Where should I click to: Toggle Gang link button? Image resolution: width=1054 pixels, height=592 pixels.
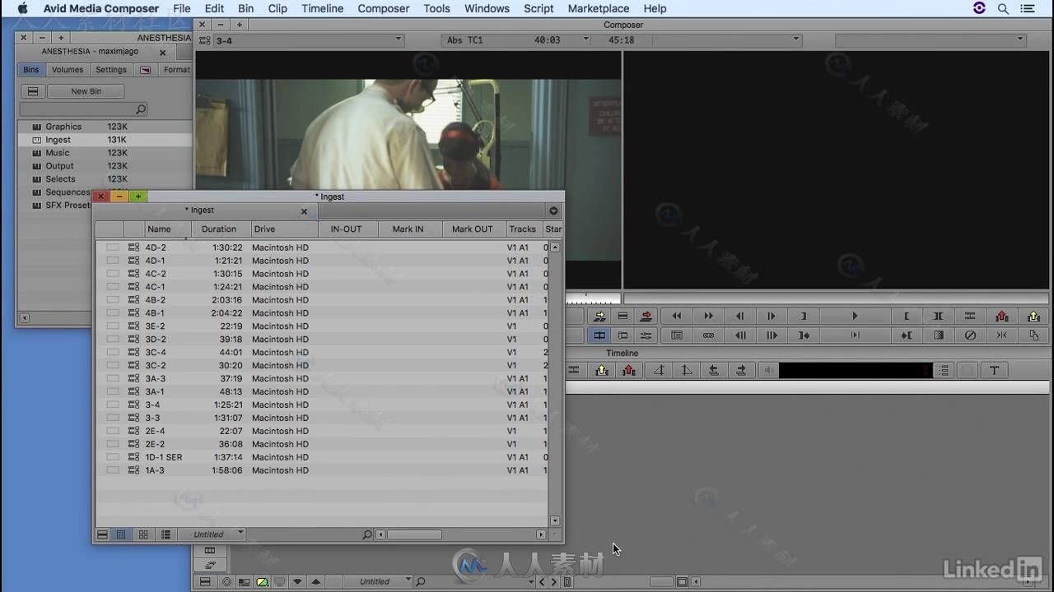pos(708,335)
